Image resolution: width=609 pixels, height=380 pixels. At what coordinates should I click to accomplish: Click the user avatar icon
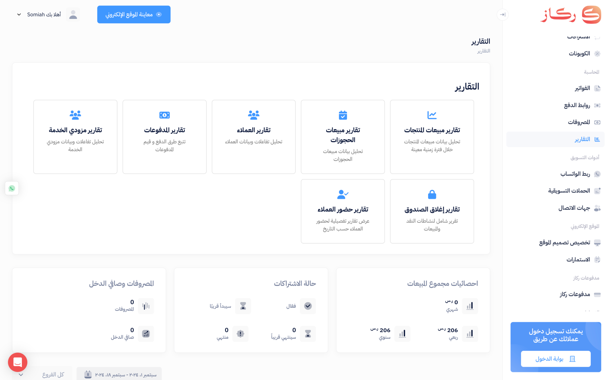coord(73,15)
